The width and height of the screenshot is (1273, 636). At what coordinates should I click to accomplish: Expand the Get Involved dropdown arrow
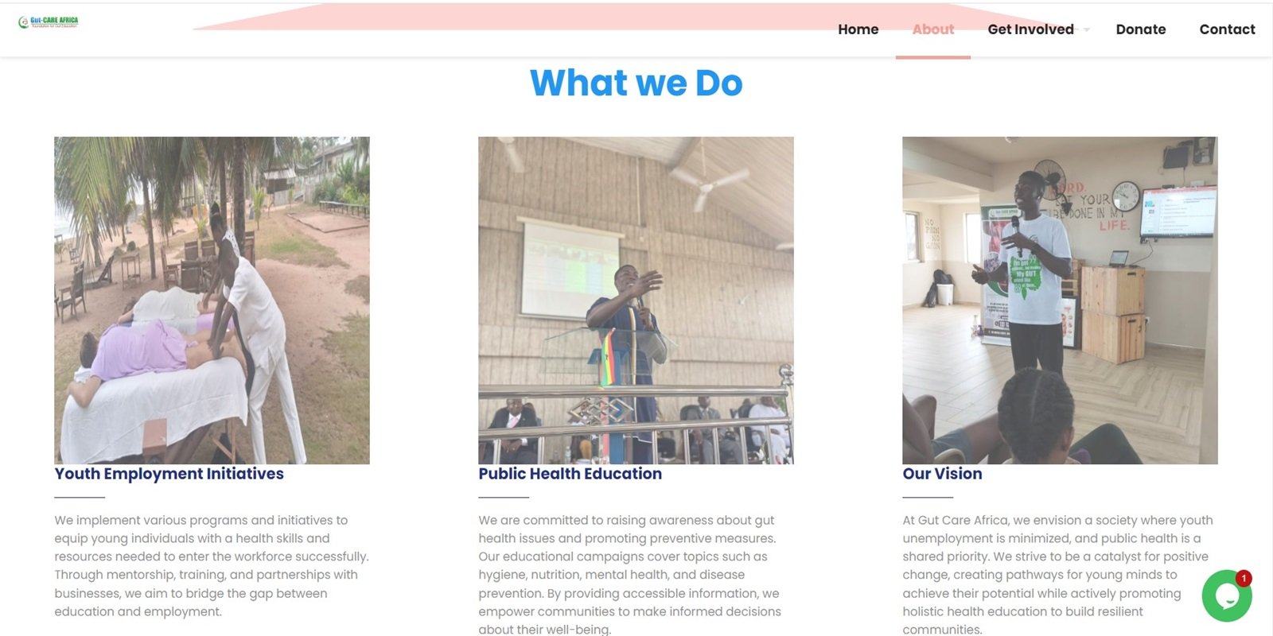tap(1087, 30)
